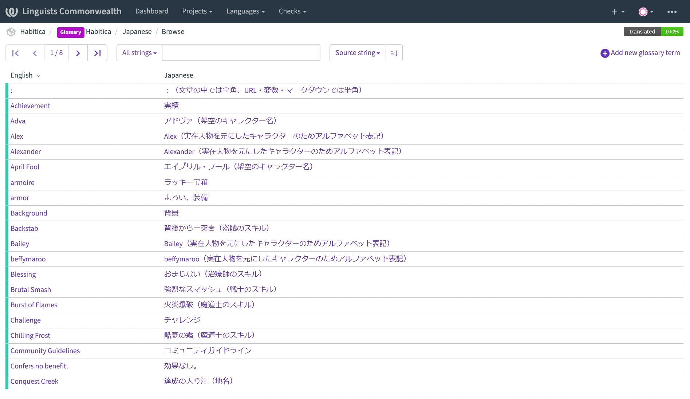
Task: Go to previous page arrow
Action: [35, 53]
